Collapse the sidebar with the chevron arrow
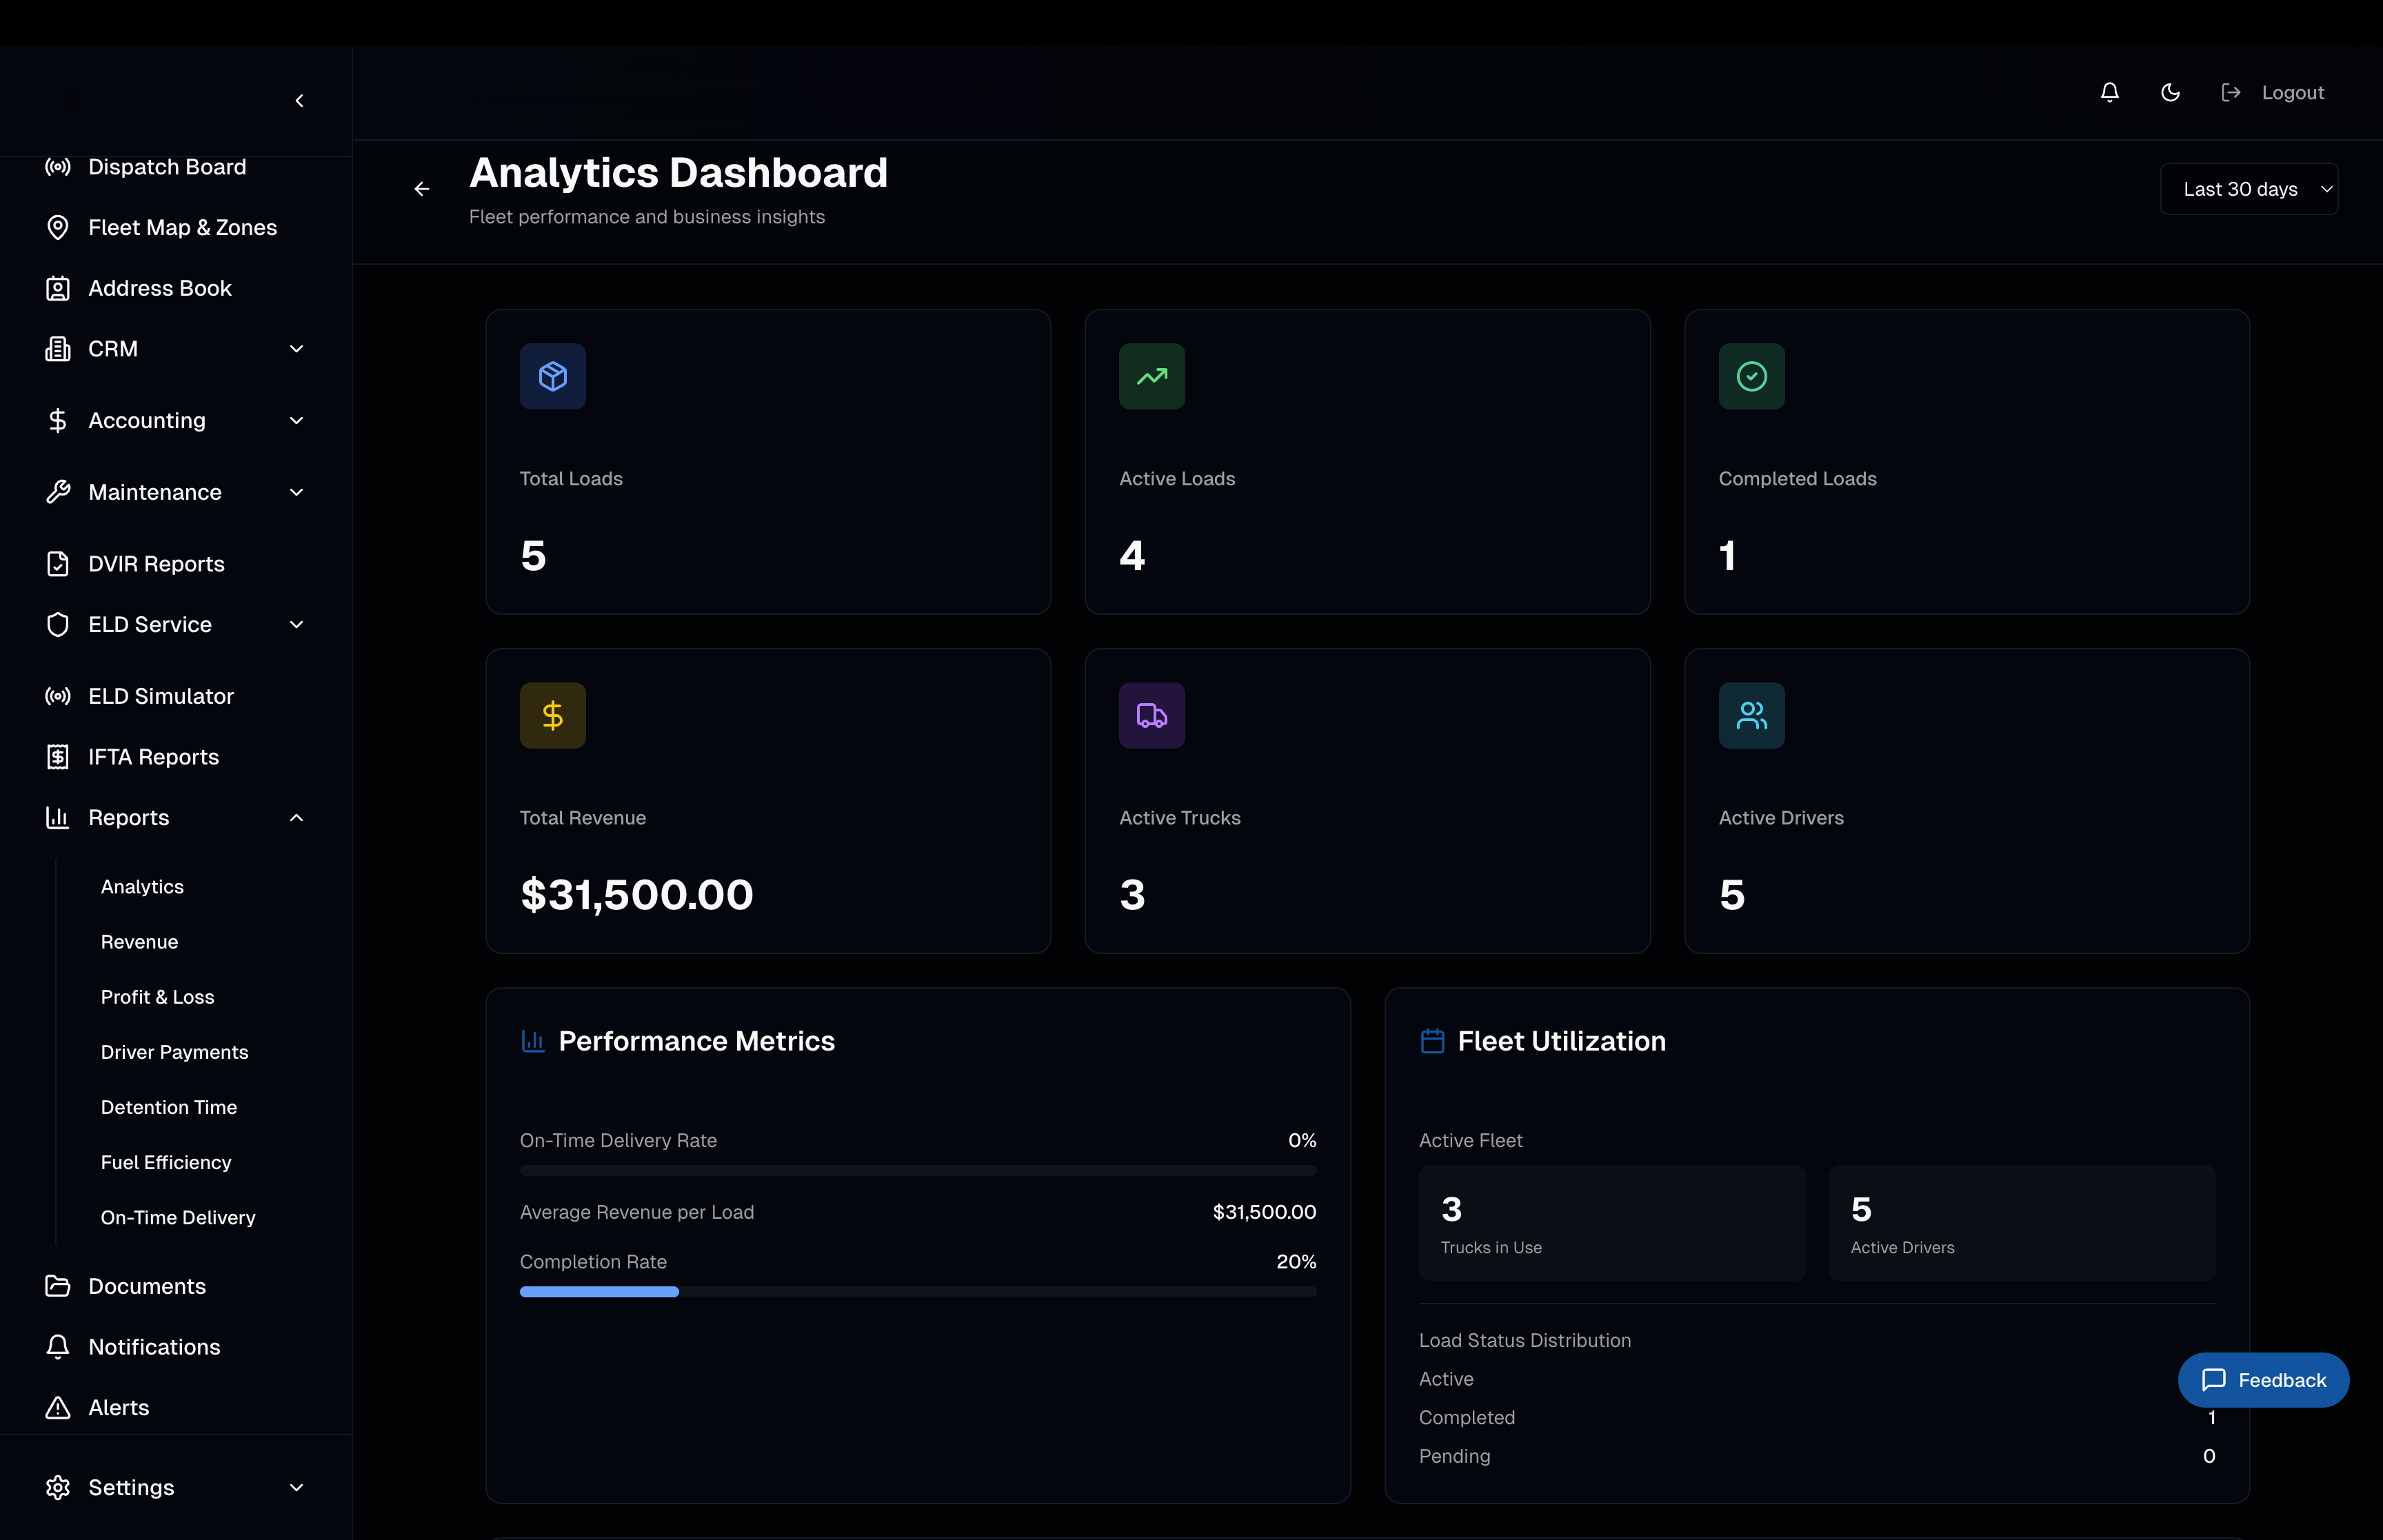Viewport: 2383px width, 1540px height. [x=299, y=101]
